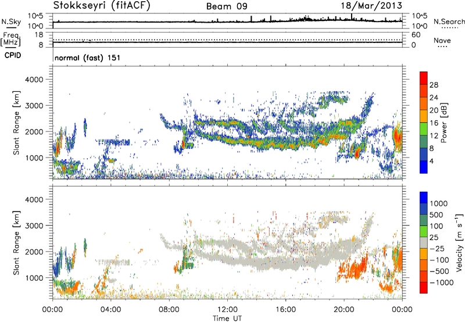Select the bright blue bottom Power colorbar segment
The height and width of the screenshot is (322, 465).
[424, 167]
